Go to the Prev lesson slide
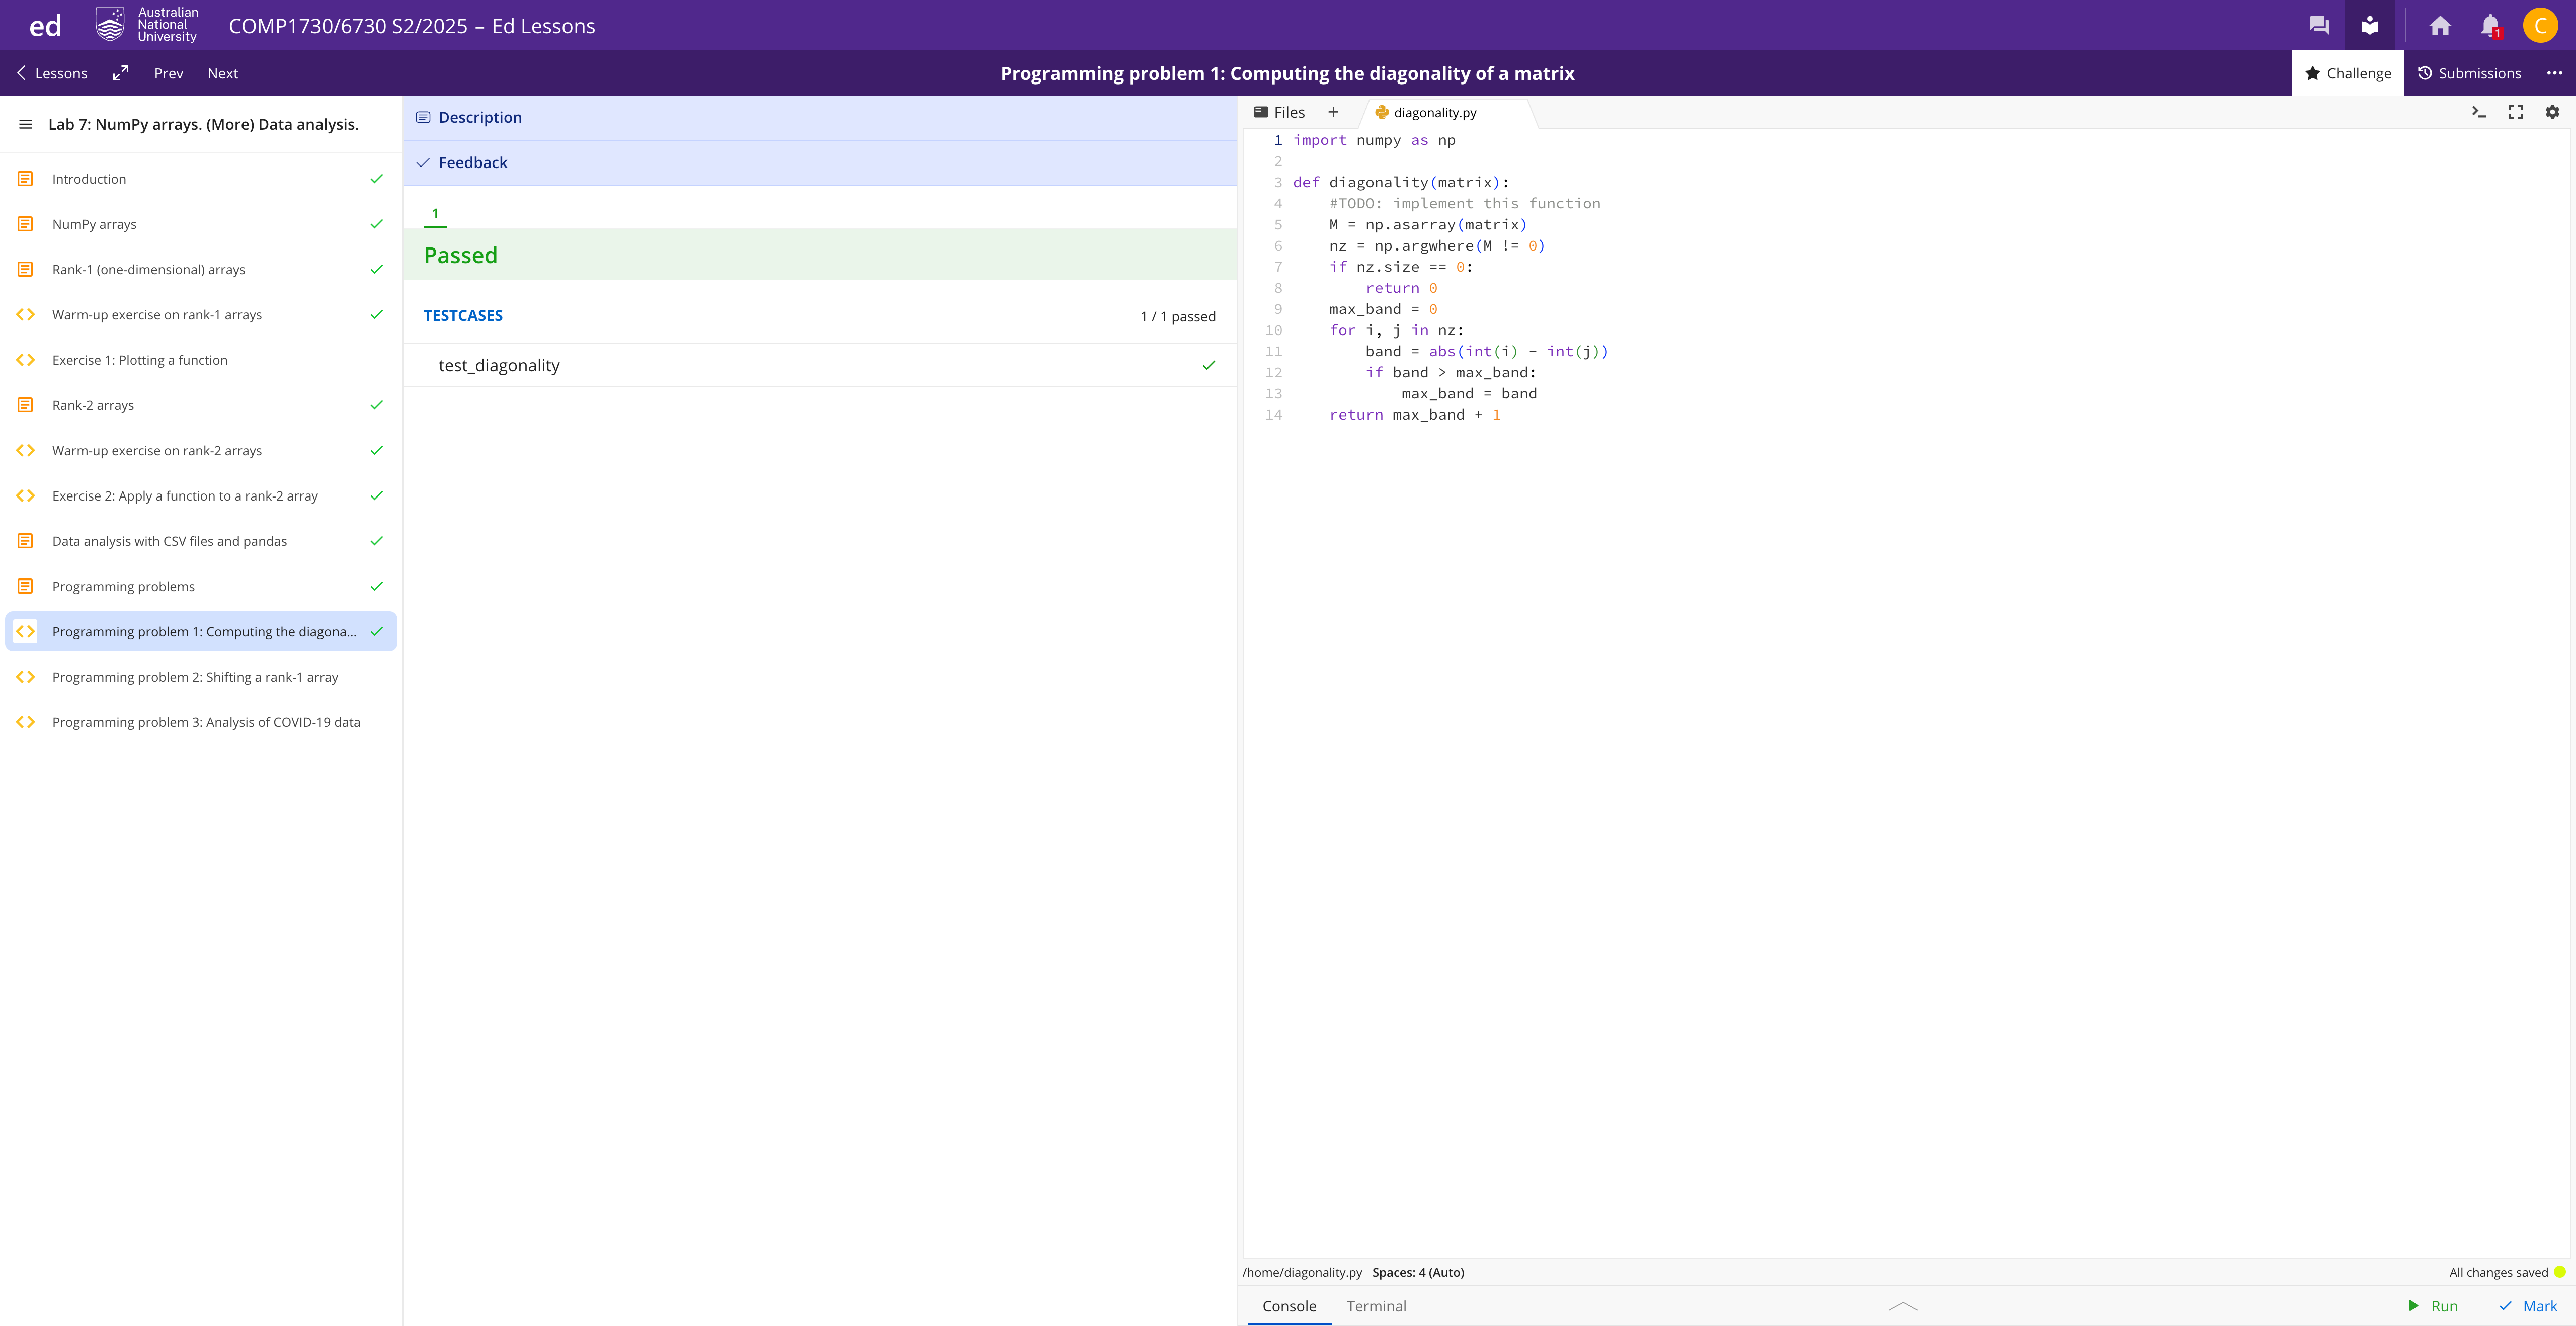This screenshot has width=2576, height=1326. tap(169, 73)
